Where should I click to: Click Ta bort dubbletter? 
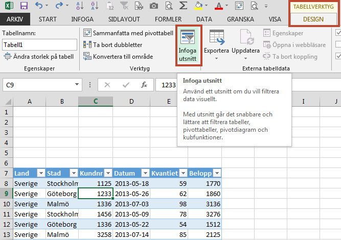[x=112, y=45]
